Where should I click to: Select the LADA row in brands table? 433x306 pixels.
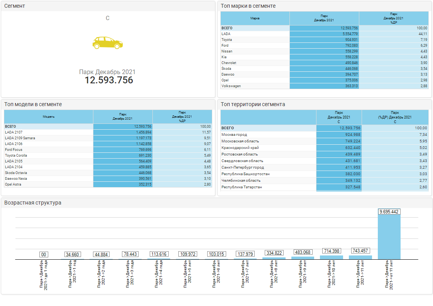click(255, 34)
